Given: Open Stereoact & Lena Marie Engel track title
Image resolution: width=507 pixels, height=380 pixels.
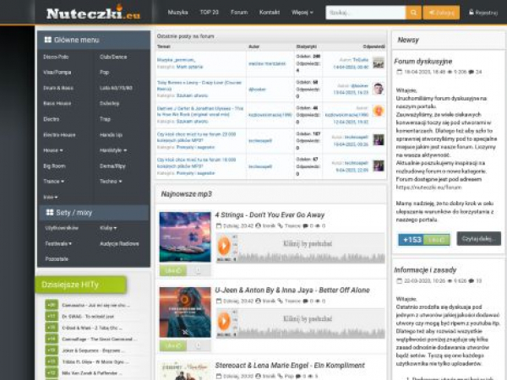Looking at the screenshot, I should coord(290,365).
